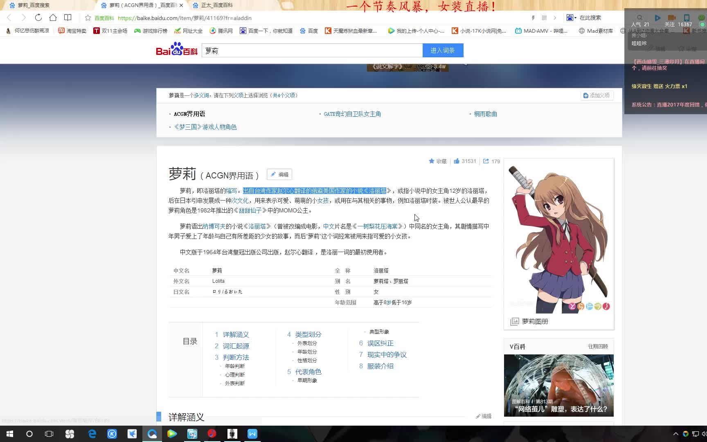Screen dimensions: 707x442
Task: Open Task View on the taskbar
Action: pyautogui.click(x=49, y=434)
